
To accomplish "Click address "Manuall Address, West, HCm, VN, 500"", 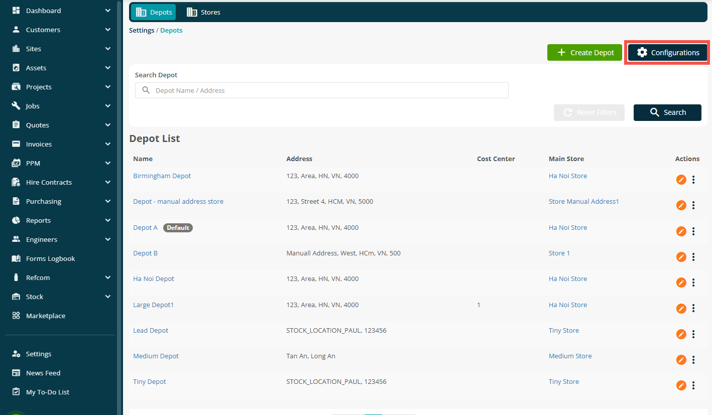I will click(x=343, y=253).
